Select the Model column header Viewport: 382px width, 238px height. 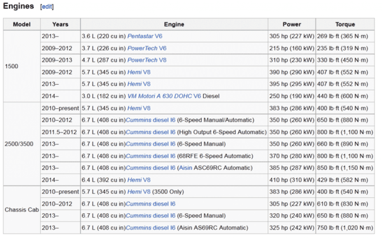[22, 24]
